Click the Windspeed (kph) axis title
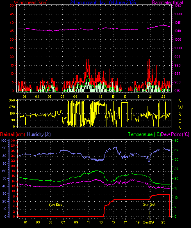191x228 pixels. [x=31, y=2]
